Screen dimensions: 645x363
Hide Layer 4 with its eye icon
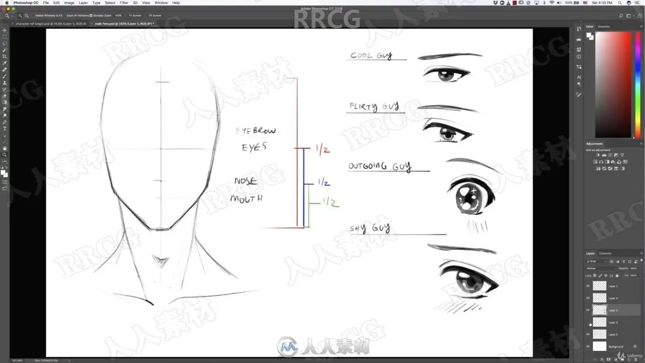pos(588,298)
